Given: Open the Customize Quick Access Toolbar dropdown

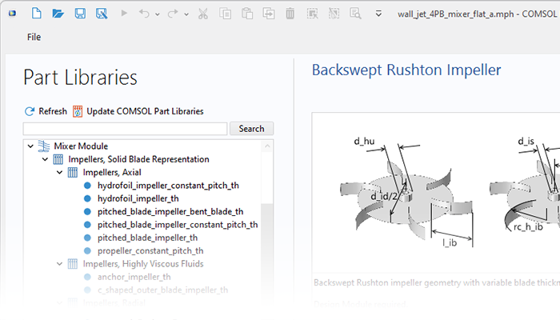Looking at the screenshot, I should [378, 14].
